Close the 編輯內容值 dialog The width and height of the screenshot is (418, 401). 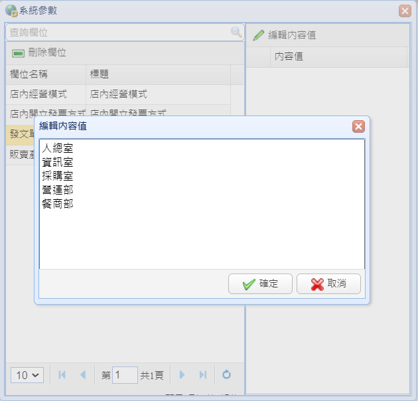(x=358, y=126)
